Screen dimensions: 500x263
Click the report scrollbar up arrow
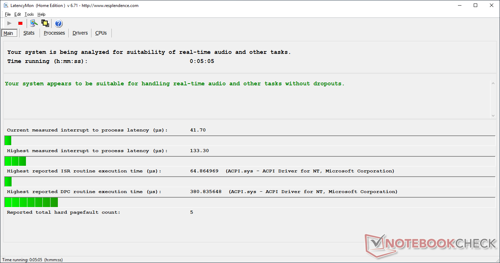click(493, 83)
